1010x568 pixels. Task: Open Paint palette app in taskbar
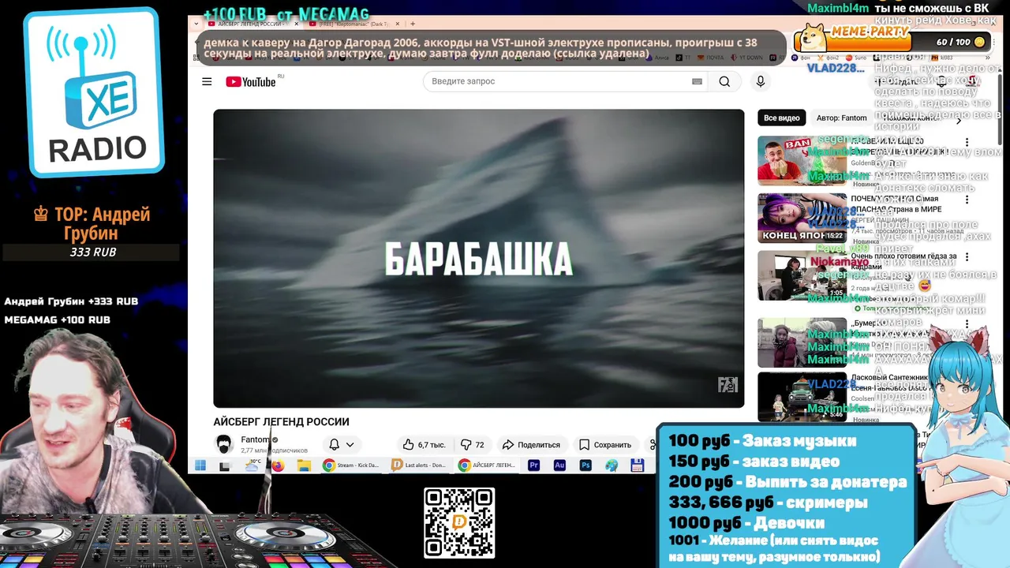[612, 465]
